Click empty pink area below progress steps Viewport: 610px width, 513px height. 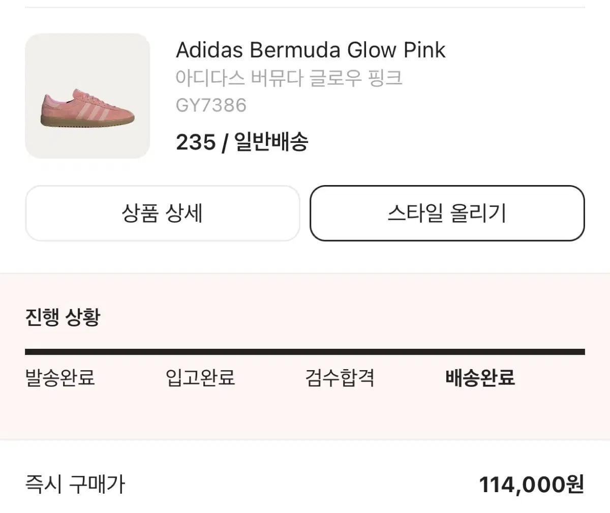point(305,414)
